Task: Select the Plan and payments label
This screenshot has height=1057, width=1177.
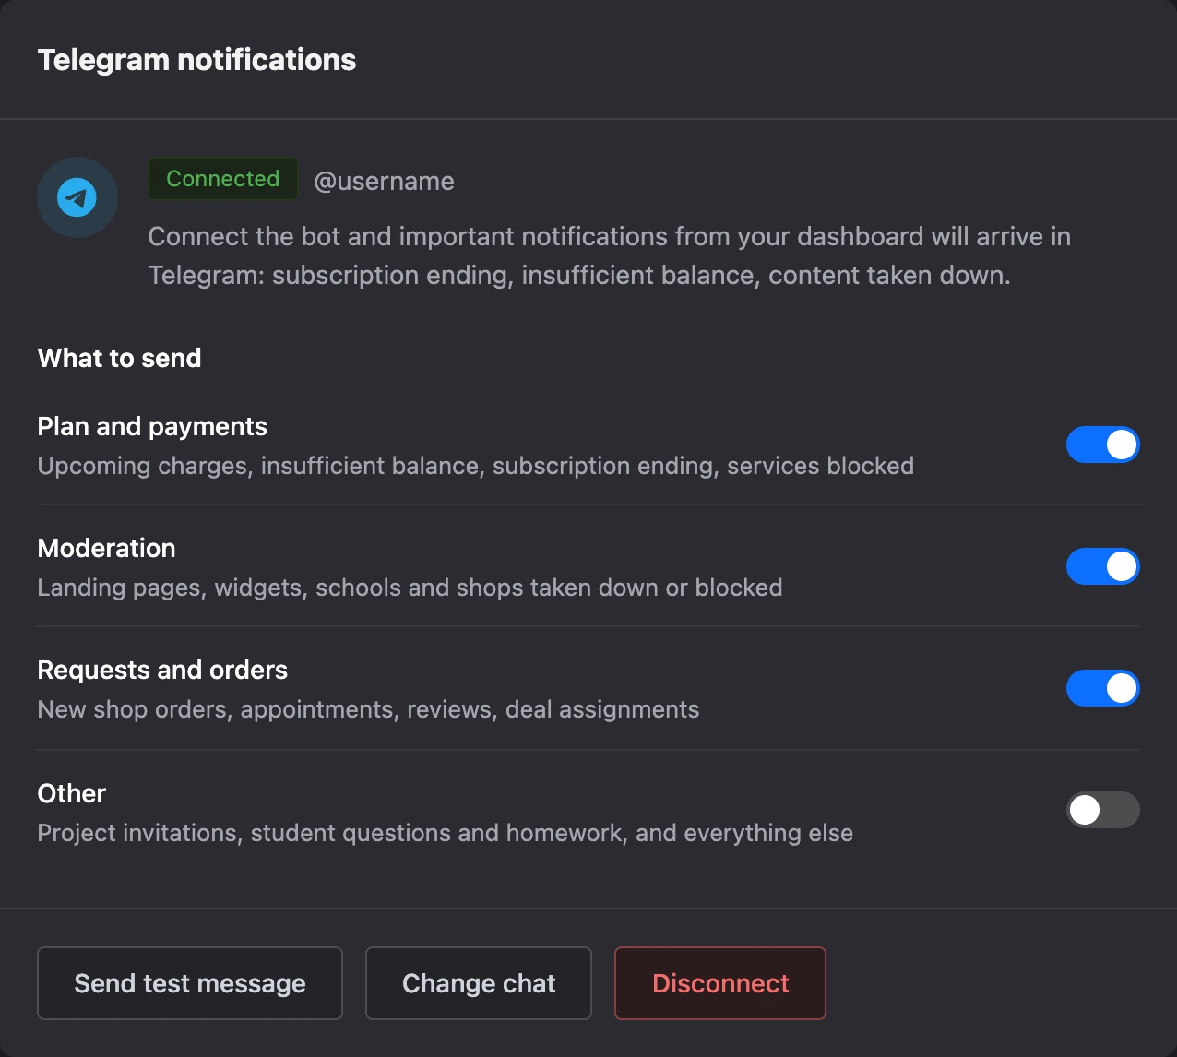Action: tap(152, 426)
